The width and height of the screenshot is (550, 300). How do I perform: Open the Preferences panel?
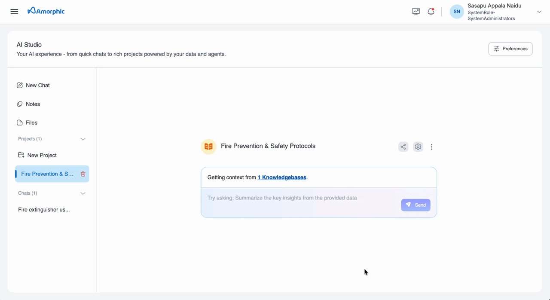pyautogui.click(x=510, y=49)
